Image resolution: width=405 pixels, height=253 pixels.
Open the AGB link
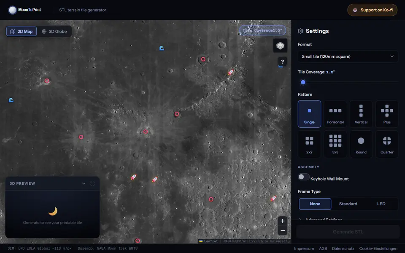coord(323,249)
